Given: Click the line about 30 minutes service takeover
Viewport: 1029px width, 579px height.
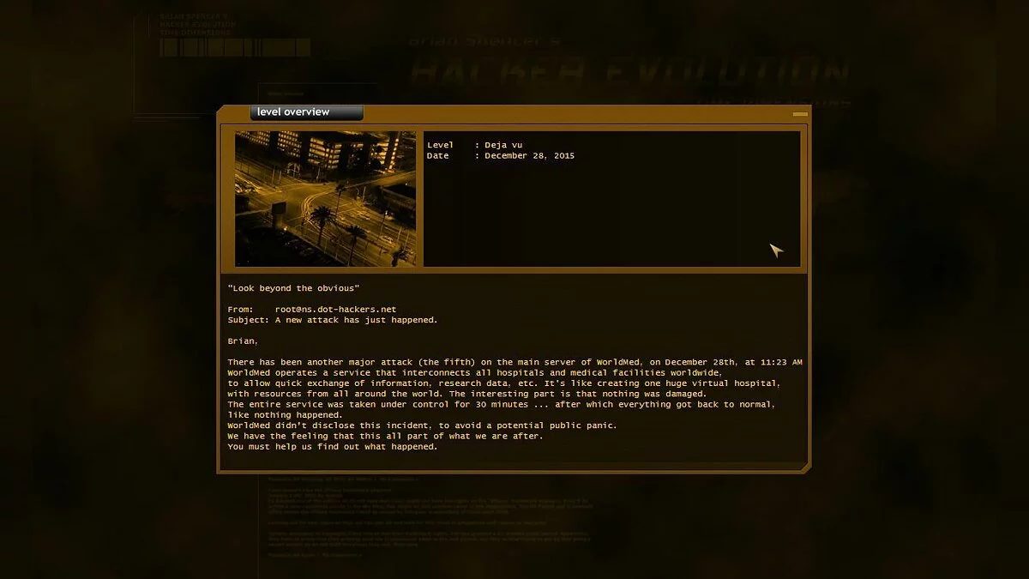Looking at the screenshot, I should point(502,404).
